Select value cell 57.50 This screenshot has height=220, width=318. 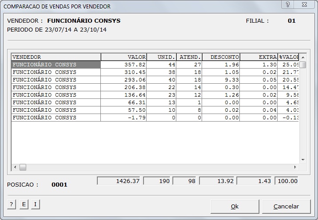[123, 110]
